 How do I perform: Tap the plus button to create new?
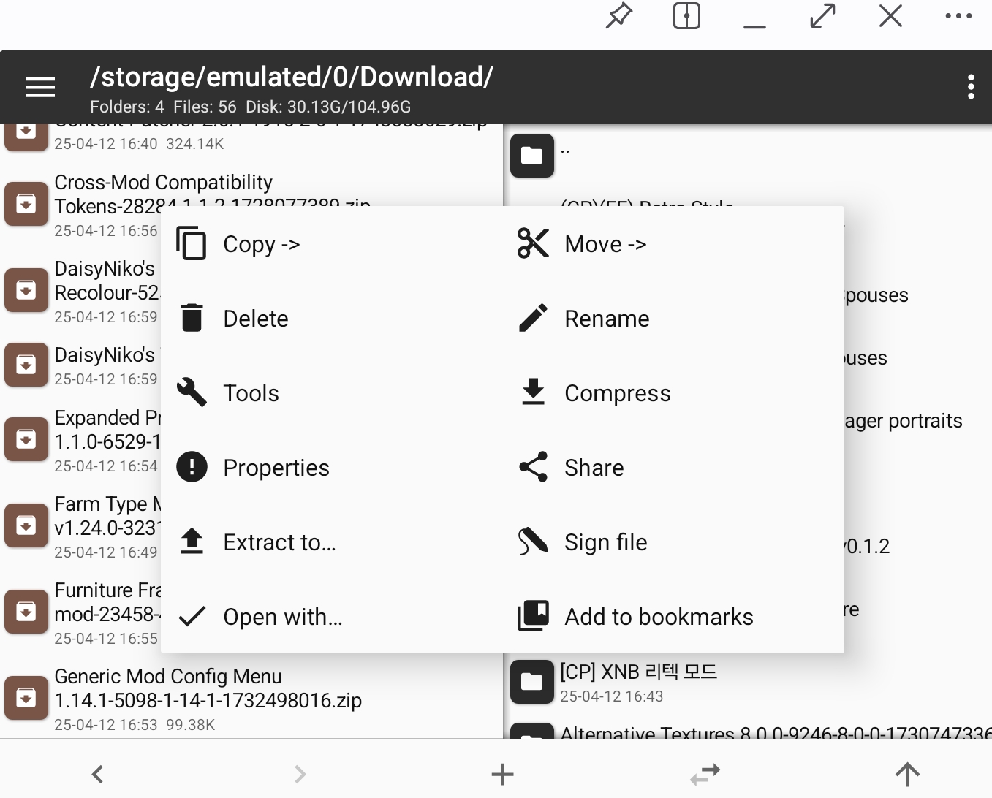[502, 774]
